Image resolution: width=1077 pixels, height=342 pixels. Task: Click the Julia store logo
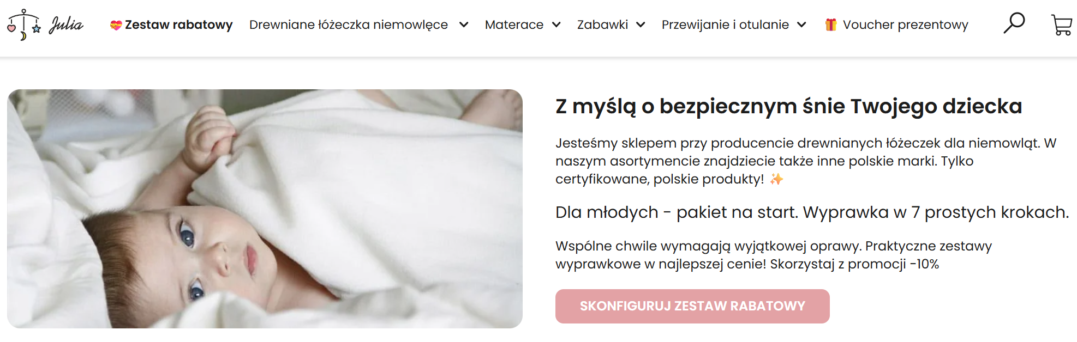45,25
